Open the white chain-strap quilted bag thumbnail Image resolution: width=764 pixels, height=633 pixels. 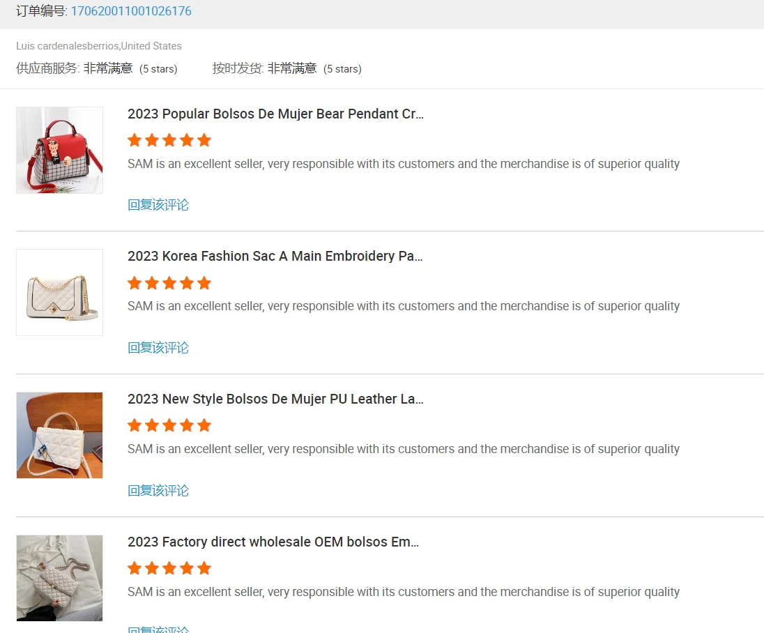[x=59, y=292]
